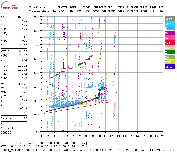The image size is (177, 152).
Task: Click the h`F value 222.5
Action: pyautogui.click(x=23, y=66)
